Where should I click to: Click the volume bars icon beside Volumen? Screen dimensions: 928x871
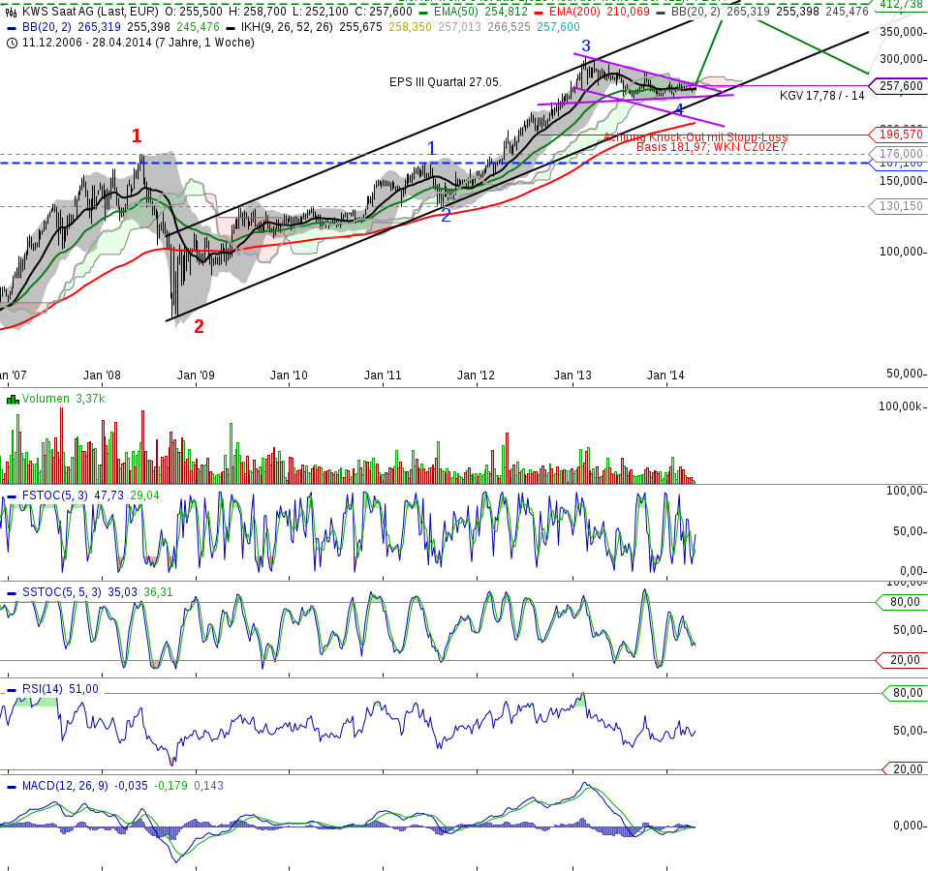(11, 399)
